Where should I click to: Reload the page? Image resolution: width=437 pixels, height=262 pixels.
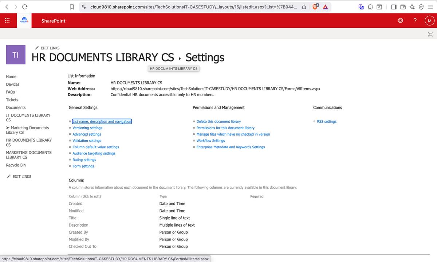point(25,7)
